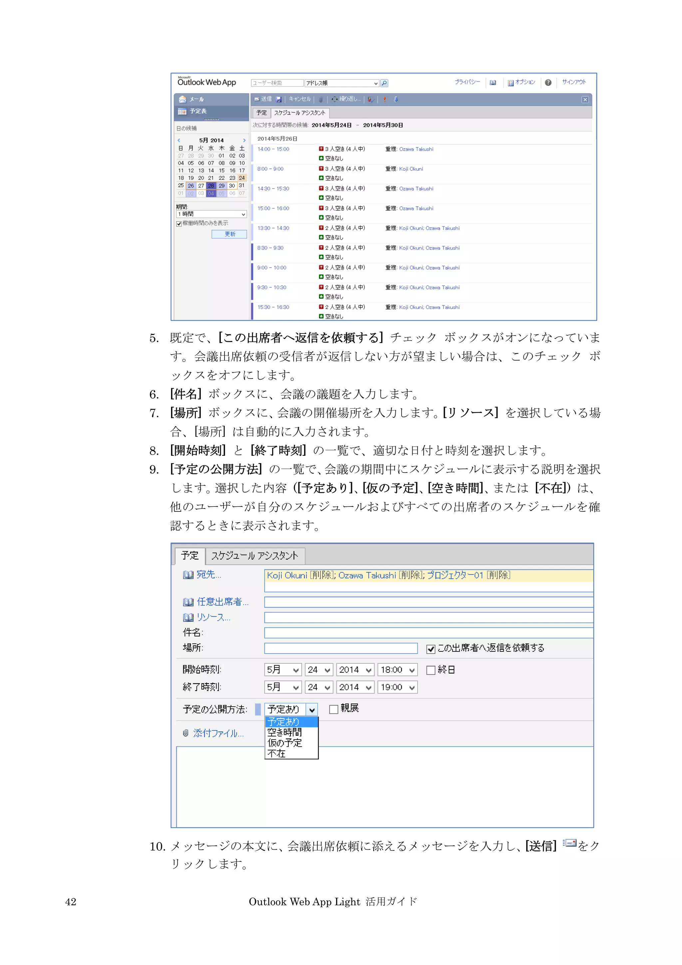Open end time month dropdown
Viewport: 682px width, 965px height.
click(x=283, y=687)
